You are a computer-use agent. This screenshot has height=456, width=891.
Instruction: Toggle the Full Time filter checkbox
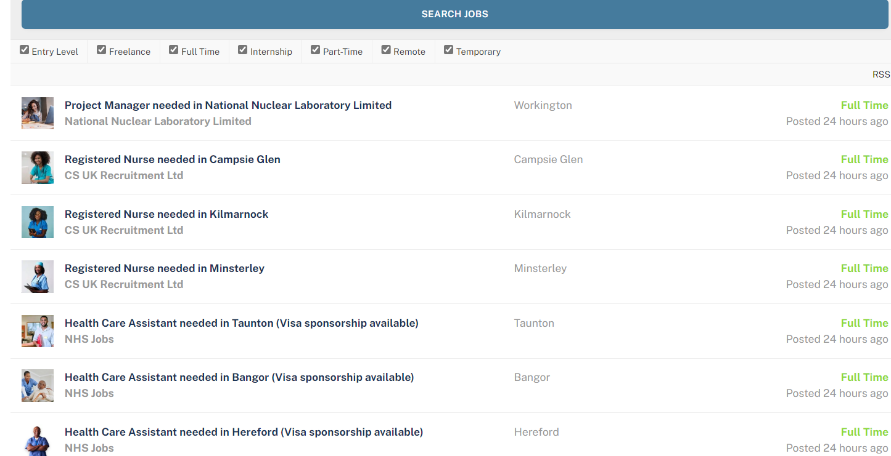click(174, 50)
